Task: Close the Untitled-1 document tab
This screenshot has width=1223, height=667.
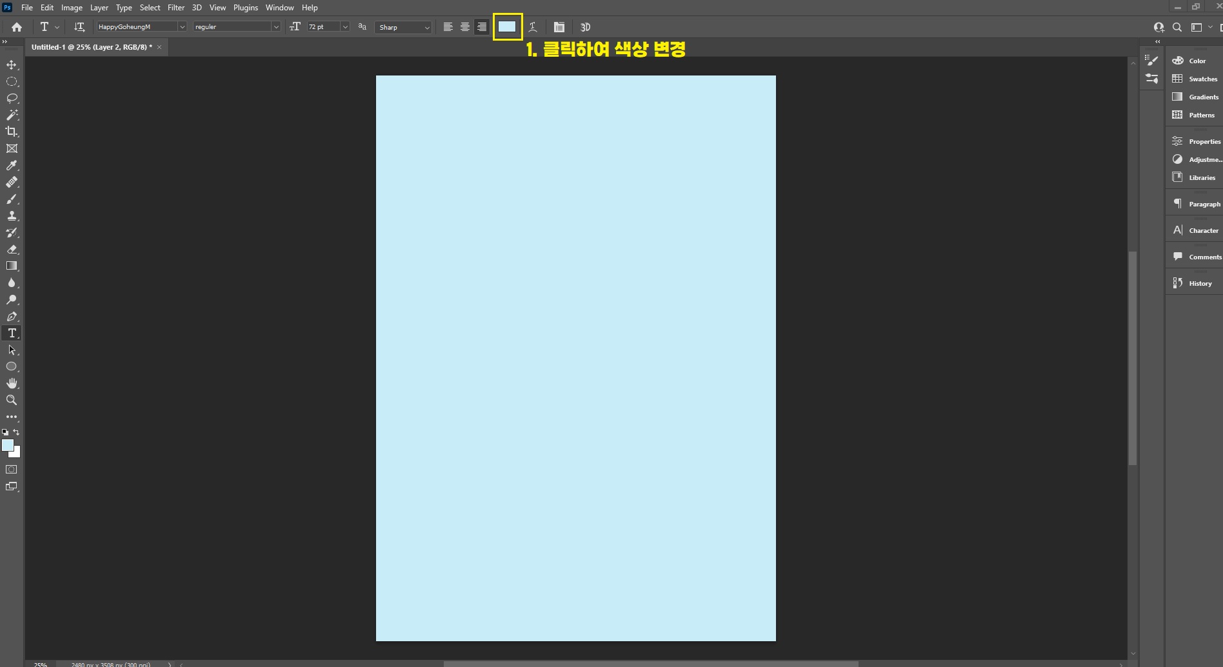Action: 159,47
